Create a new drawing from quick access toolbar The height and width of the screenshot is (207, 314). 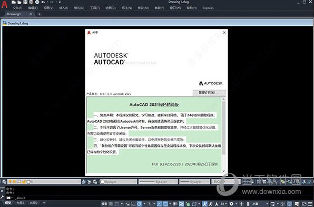pyautogui.click(x=13, y=2)
